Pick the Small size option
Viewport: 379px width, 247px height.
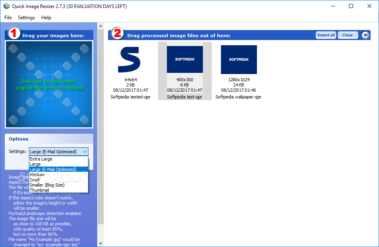[x=58, y=180]
